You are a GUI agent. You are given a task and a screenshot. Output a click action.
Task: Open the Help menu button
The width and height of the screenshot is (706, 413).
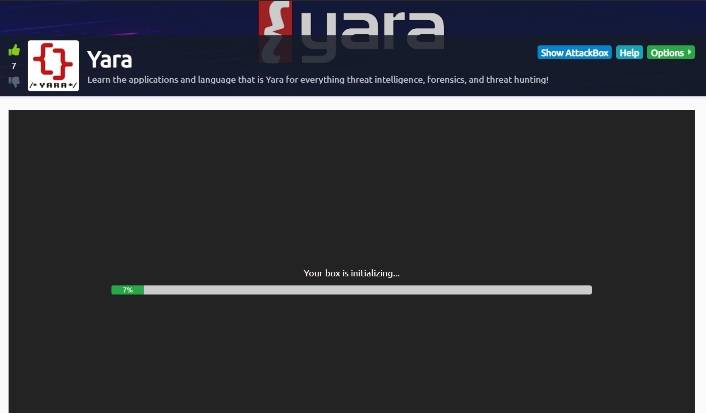click(x=629, y=53)
